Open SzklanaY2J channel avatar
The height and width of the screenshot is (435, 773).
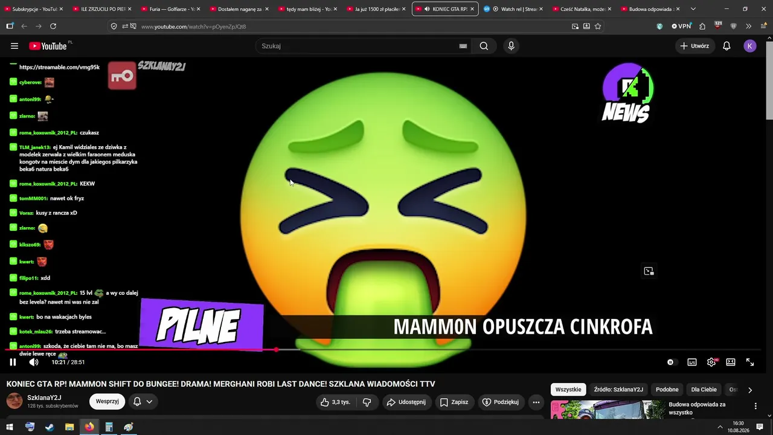(x=14, y=401)
